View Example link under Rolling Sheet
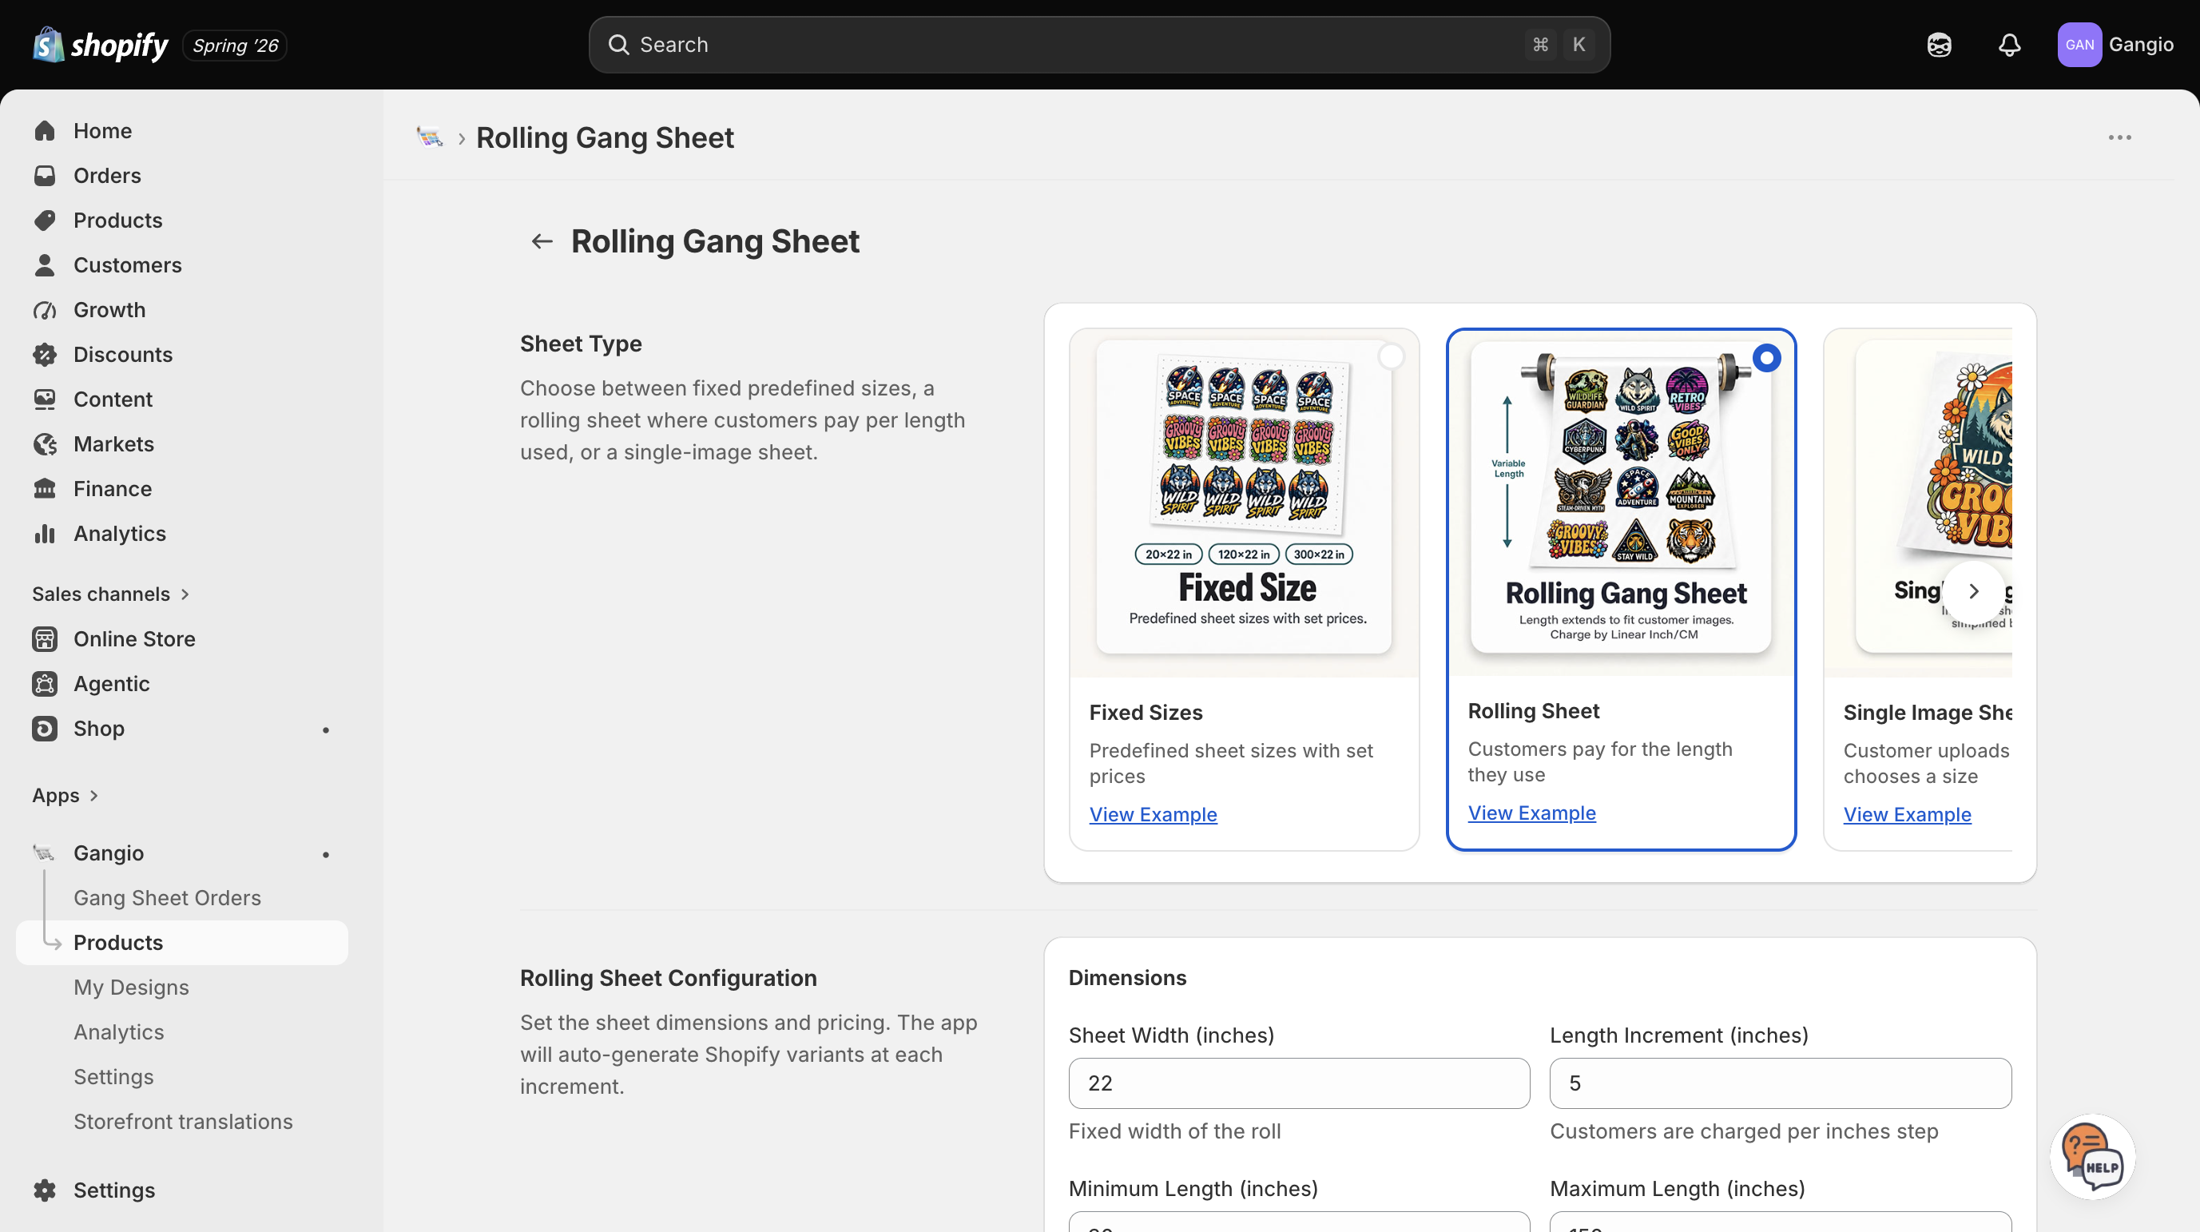 pos(1531,813)
